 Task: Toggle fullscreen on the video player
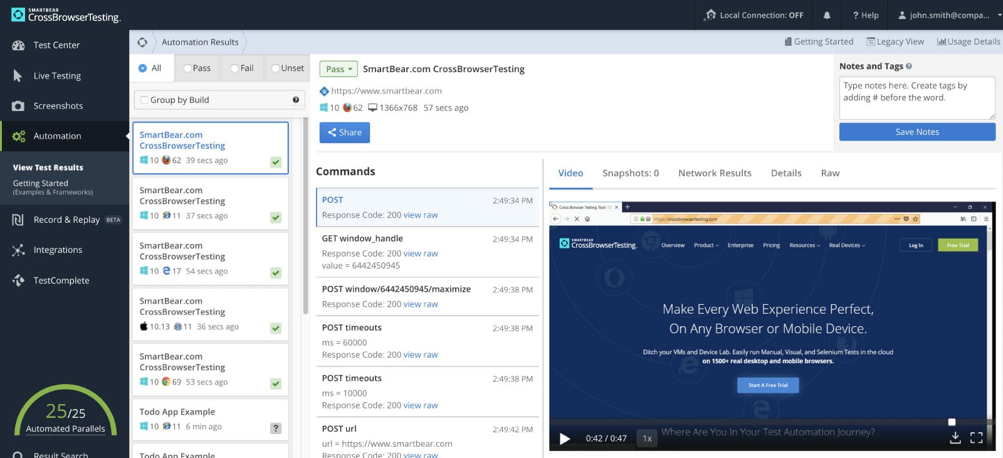tap(977, 438)
